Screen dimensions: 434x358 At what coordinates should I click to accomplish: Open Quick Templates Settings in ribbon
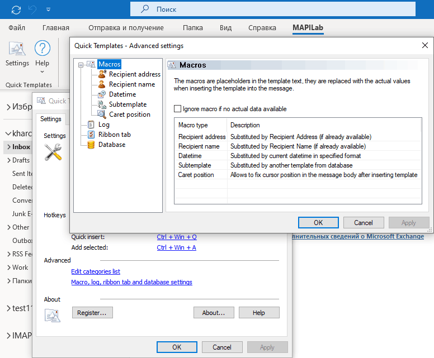click(17, 55)
